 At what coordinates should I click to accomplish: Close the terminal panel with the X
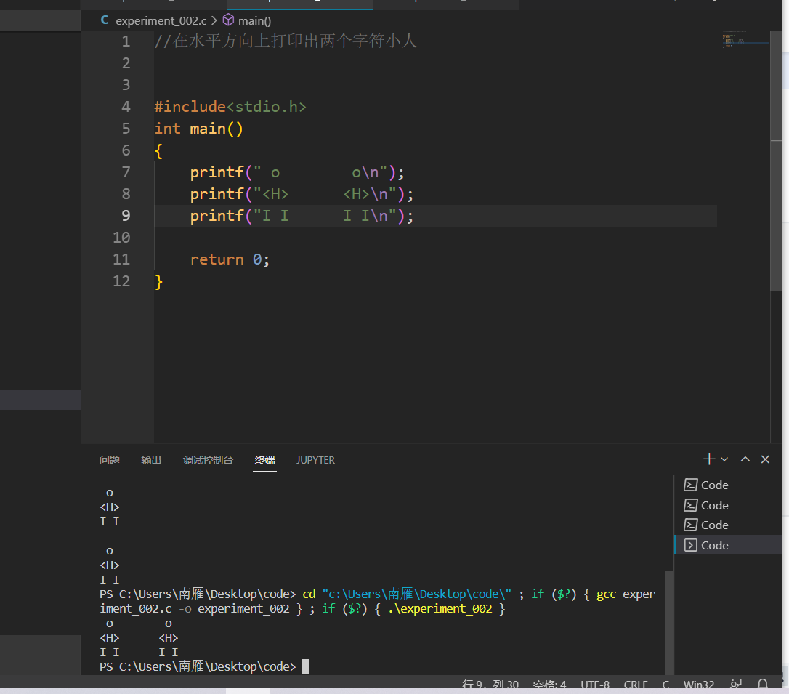click(x=765, y=459)
